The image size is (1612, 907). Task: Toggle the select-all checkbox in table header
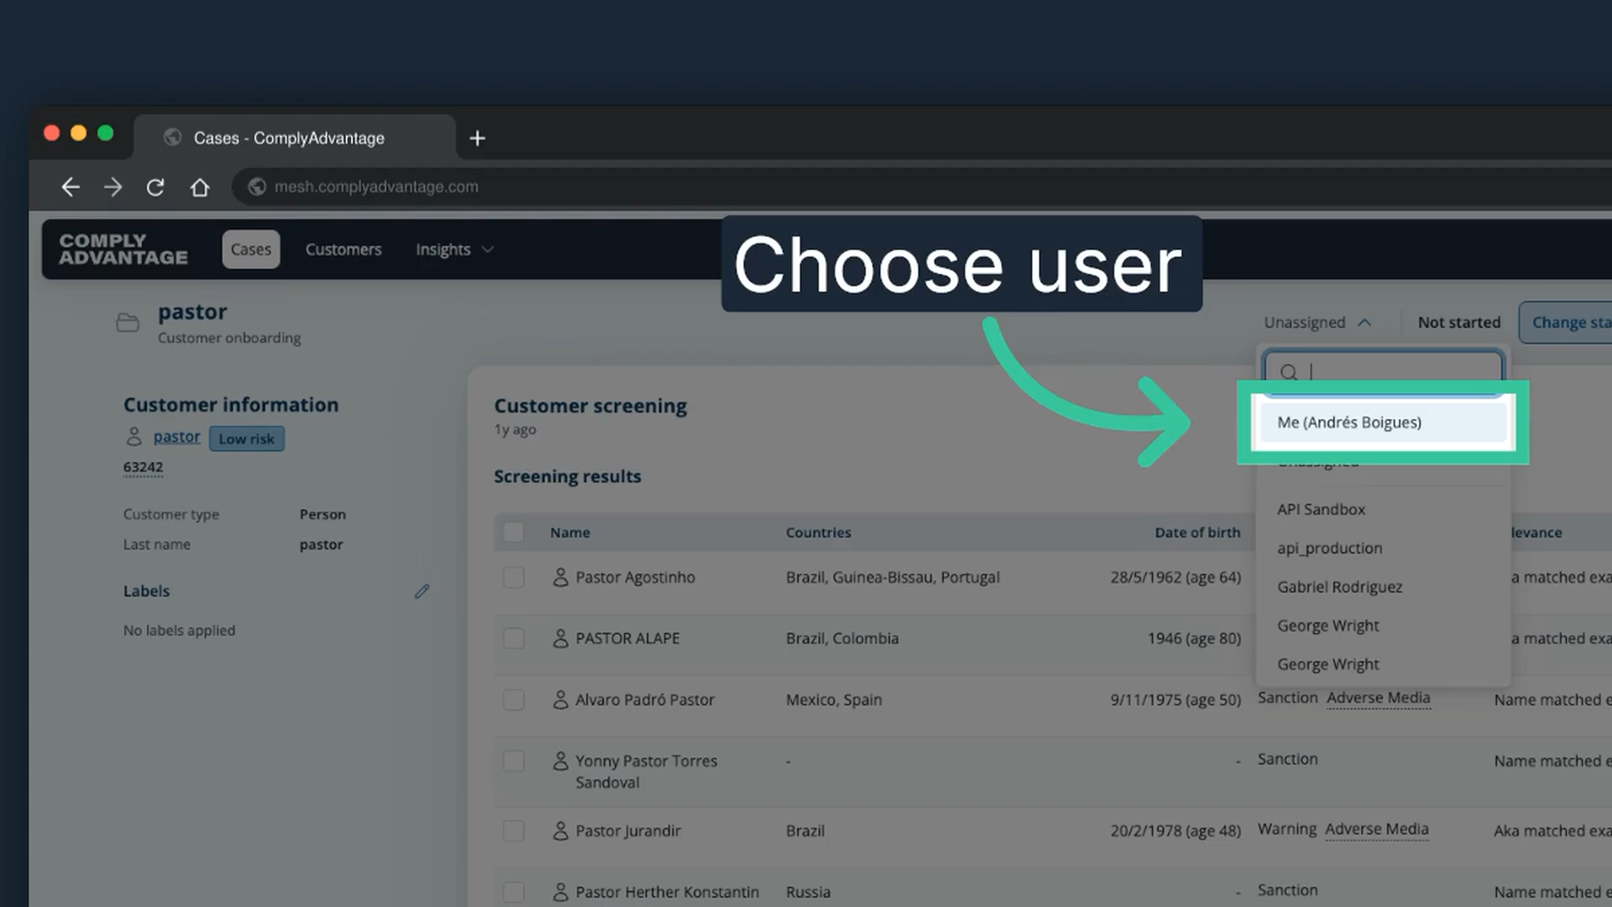click(514, 532)
